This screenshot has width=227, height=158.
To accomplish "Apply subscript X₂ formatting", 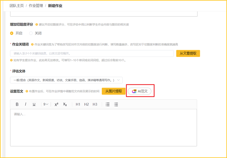I will click(x=65, y=104).
